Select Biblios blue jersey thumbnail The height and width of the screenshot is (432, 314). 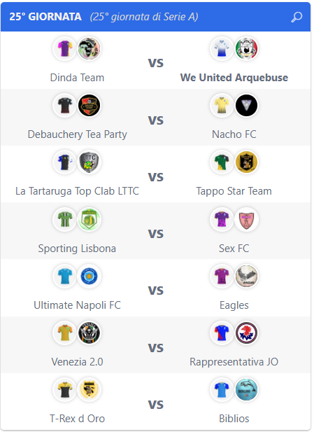222,389
